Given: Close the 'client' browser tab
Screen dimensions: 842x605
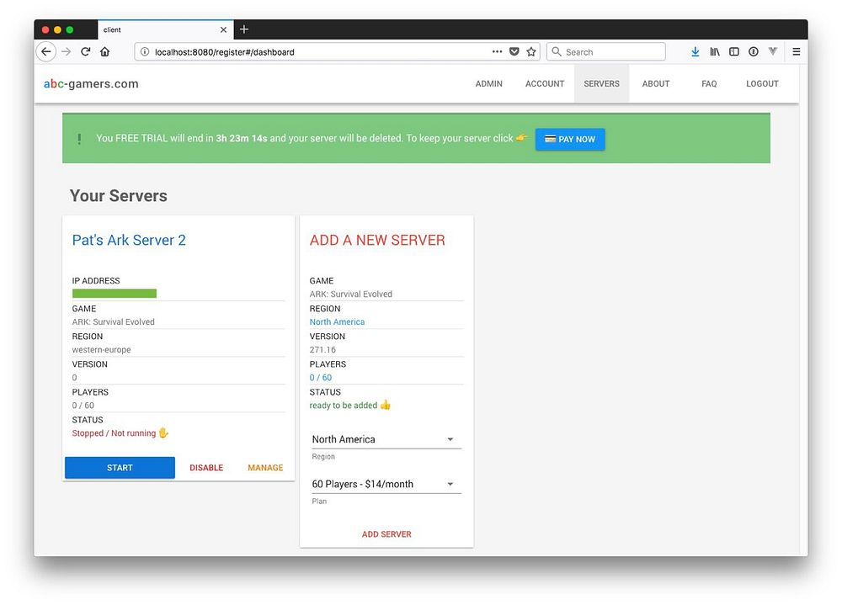Looking at the screenshot, I should point(223,30).
